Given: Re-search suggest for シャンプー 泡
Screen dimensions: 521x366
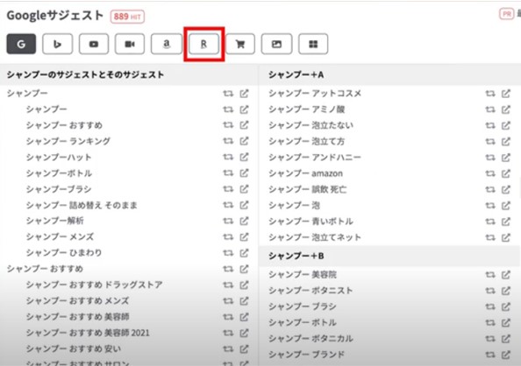Looking at the screenshot, I should tap(490, 206).
